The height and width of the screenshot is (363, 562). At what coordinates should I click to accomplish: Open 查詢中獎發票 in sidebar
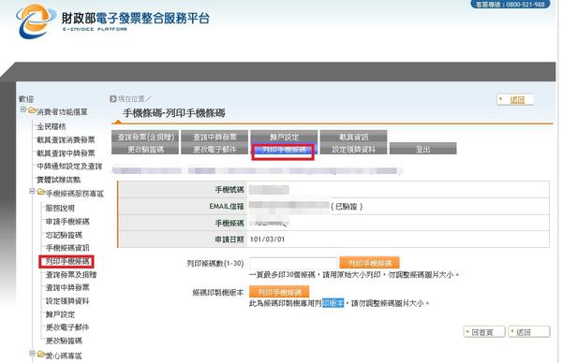67,288
